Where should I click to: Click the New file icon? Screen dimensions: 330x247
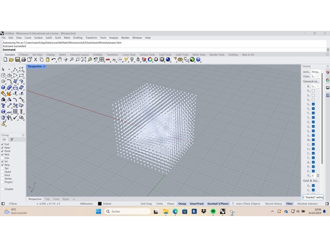[x=5, y=60]
